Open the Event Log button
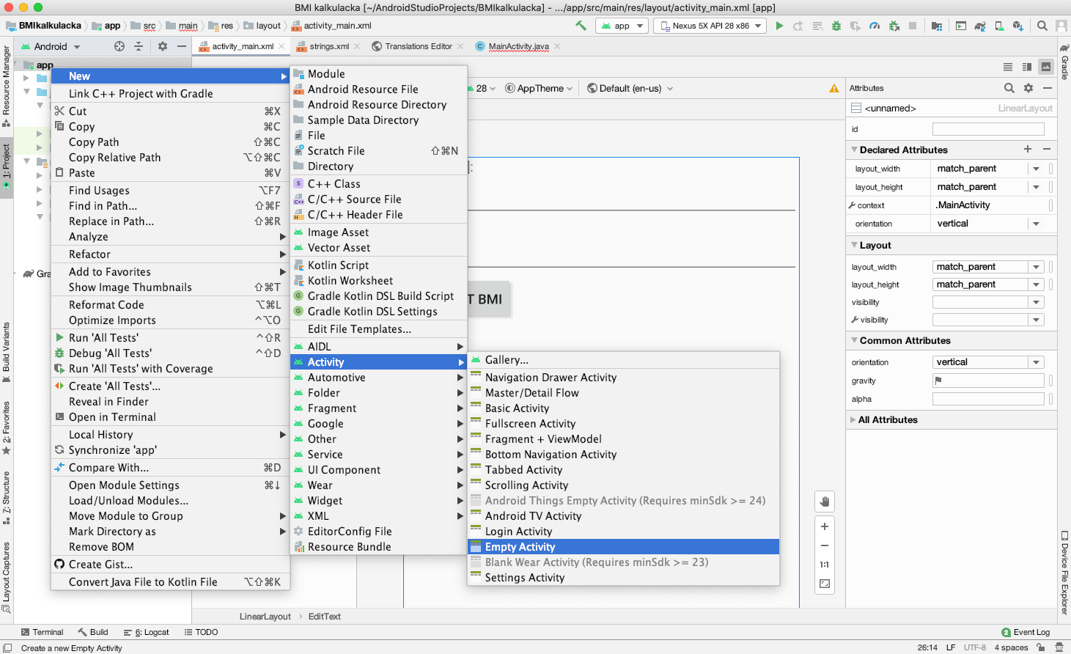 point(1026,632)
